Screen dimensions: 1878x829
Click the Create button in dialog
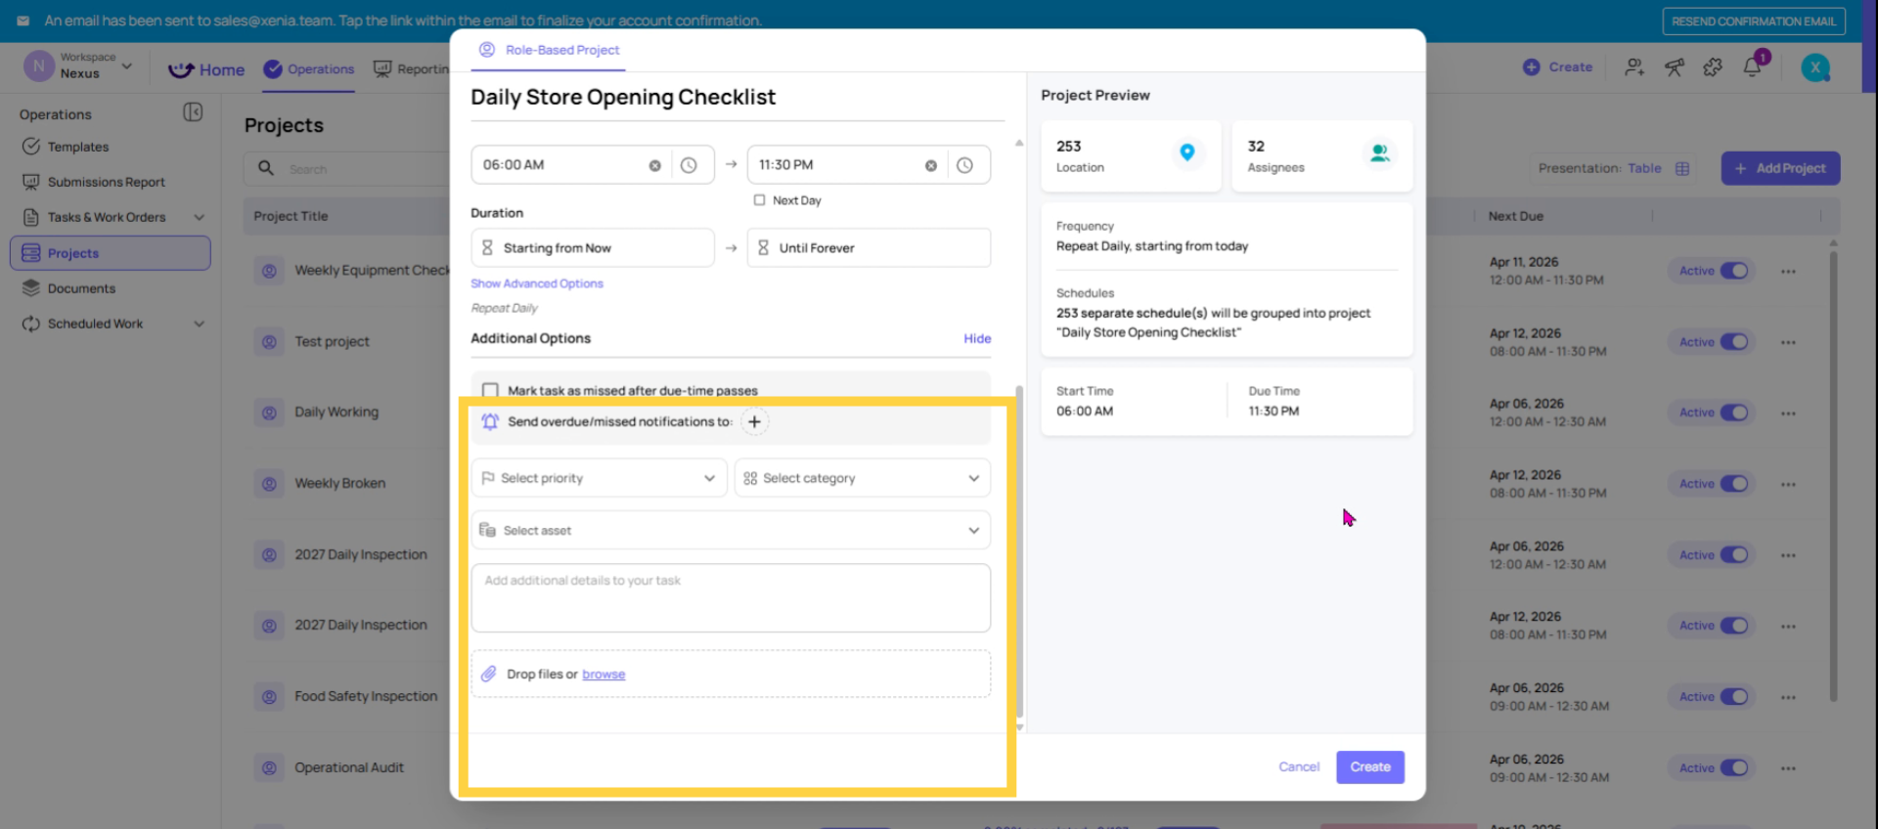click(1369, 767)
